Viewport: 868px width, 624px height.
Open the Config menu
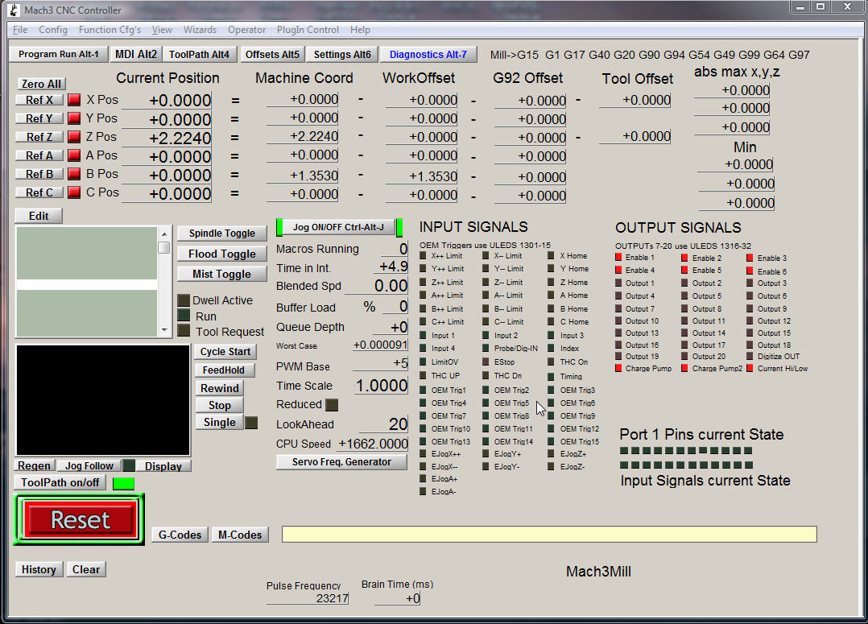pyautogui.click(x=53, y=30)
